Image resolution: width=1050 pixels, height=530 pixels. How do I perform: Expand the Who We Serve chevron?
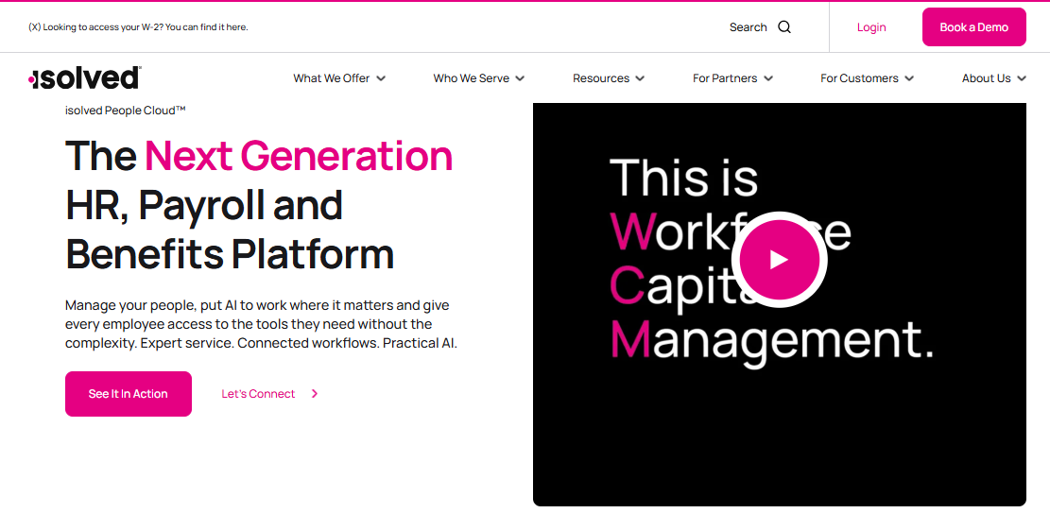(521, 78)
